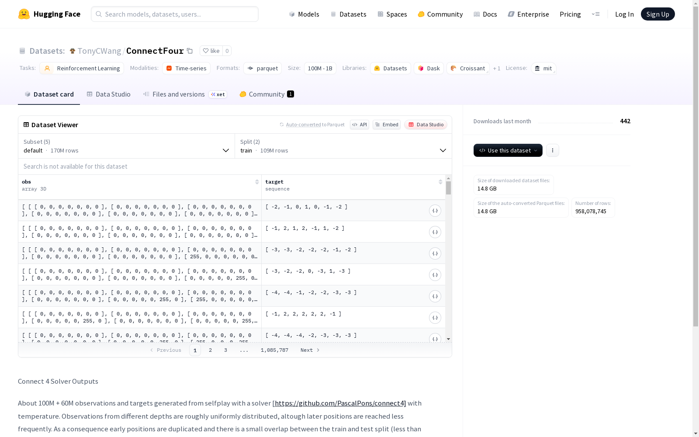The height and width of the screenshot is (437, 699).
Task: Select the parquet format tag
Action: [263, 68]
